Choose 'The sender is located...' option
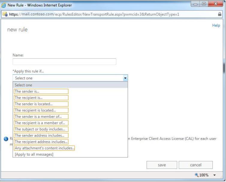The width and height of the screenshot is (226, 182). pos(41,104)
